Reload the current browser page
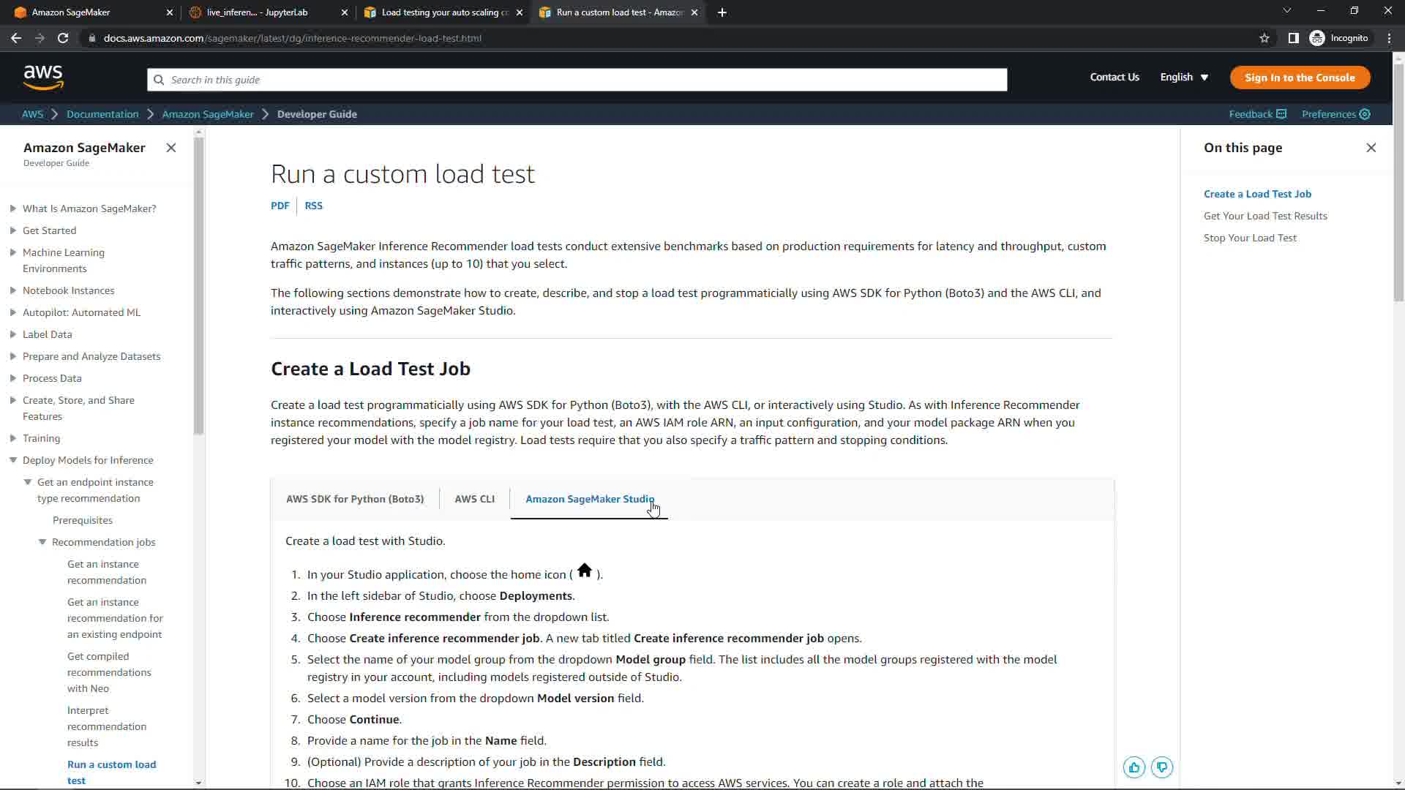Image resolution: width=1405 pixels, height=790 pixels. [63, 38]
